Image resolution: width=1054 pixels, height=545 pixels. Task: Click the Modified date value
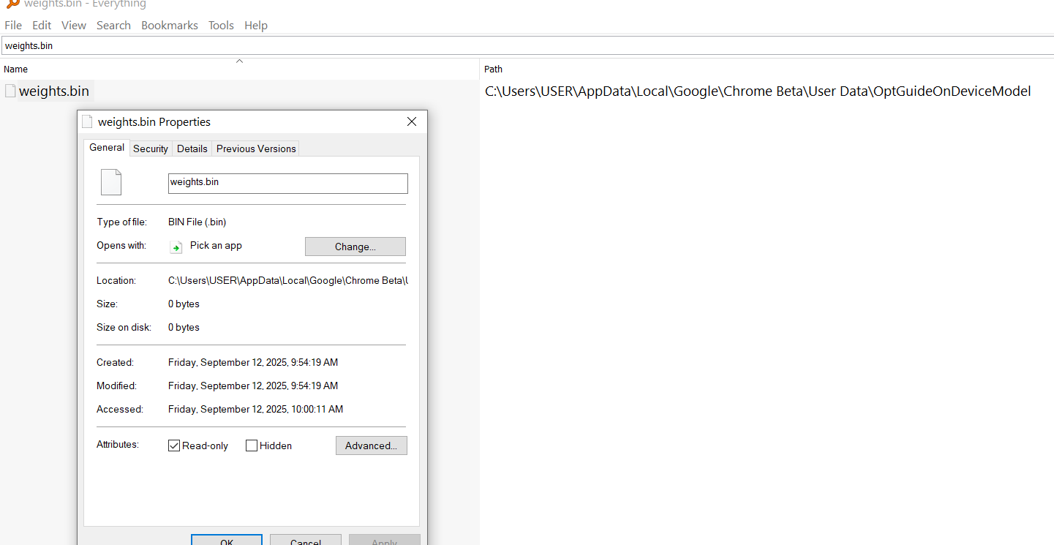[253, 386]
